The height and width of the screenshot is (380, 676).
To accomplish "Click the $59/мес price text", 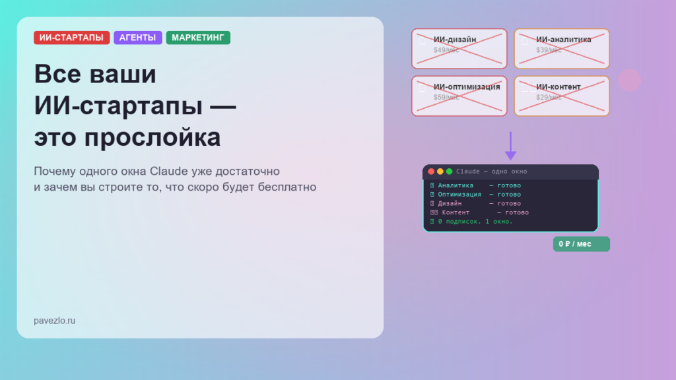I will [x=446, y=98].
